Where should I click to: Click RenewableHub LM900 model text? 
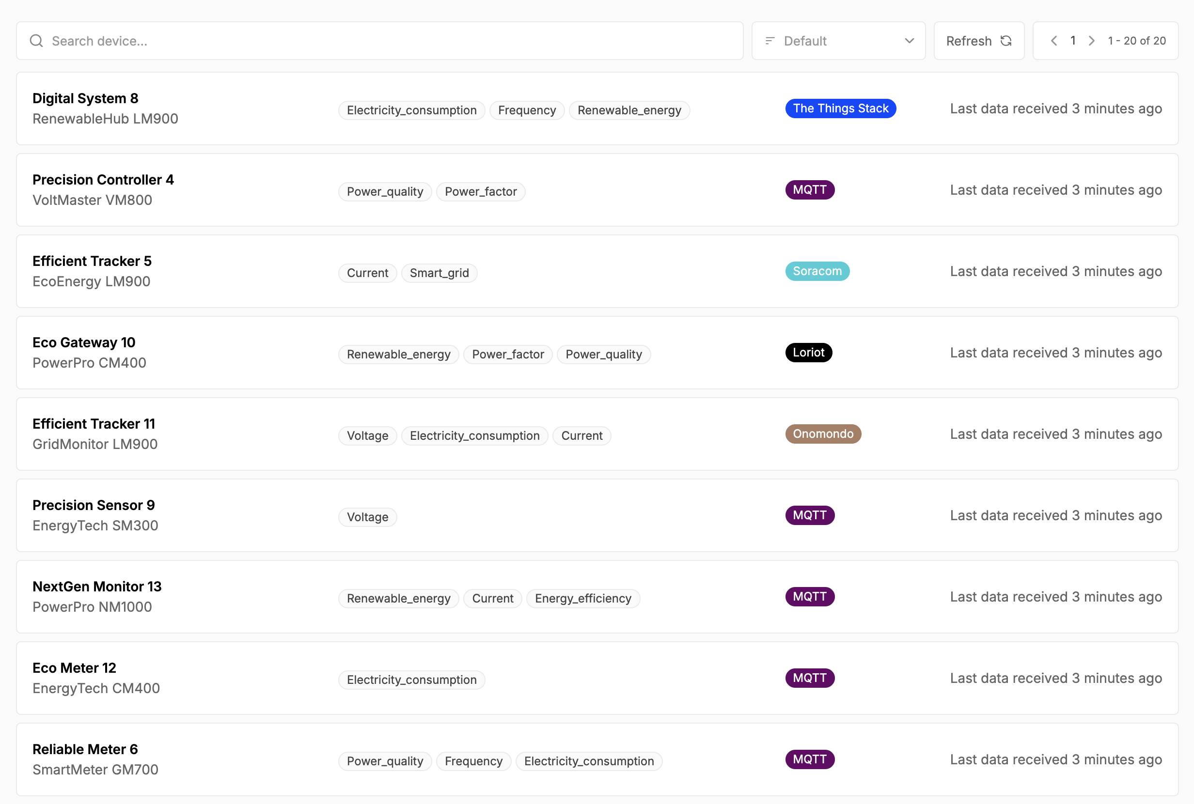[105, 119]
